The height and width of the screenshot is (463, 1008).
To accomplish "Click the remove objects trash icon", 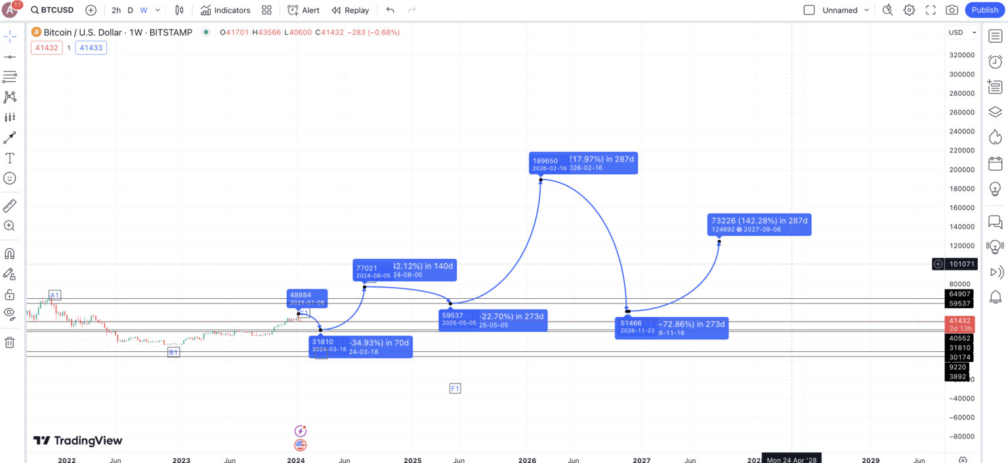I will coord(10,342).
